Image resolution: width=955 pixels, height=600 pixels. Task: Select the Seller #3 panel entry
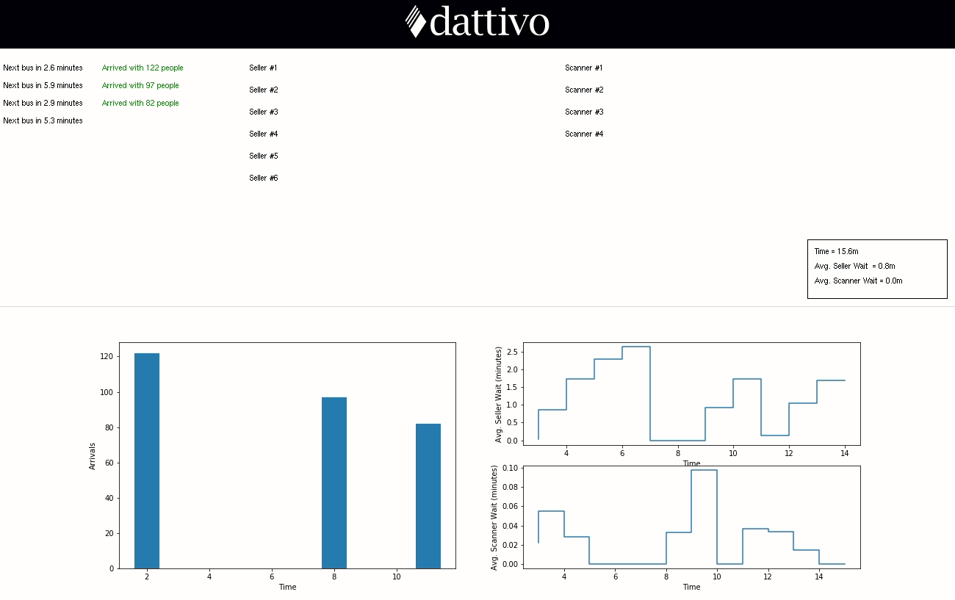263,112
